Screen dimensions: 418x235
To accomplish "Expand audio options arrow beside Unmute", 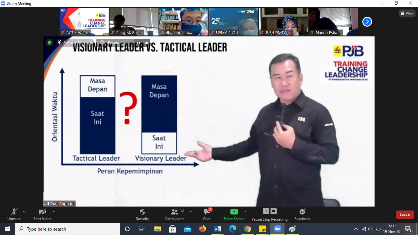I will coord(24,212).
